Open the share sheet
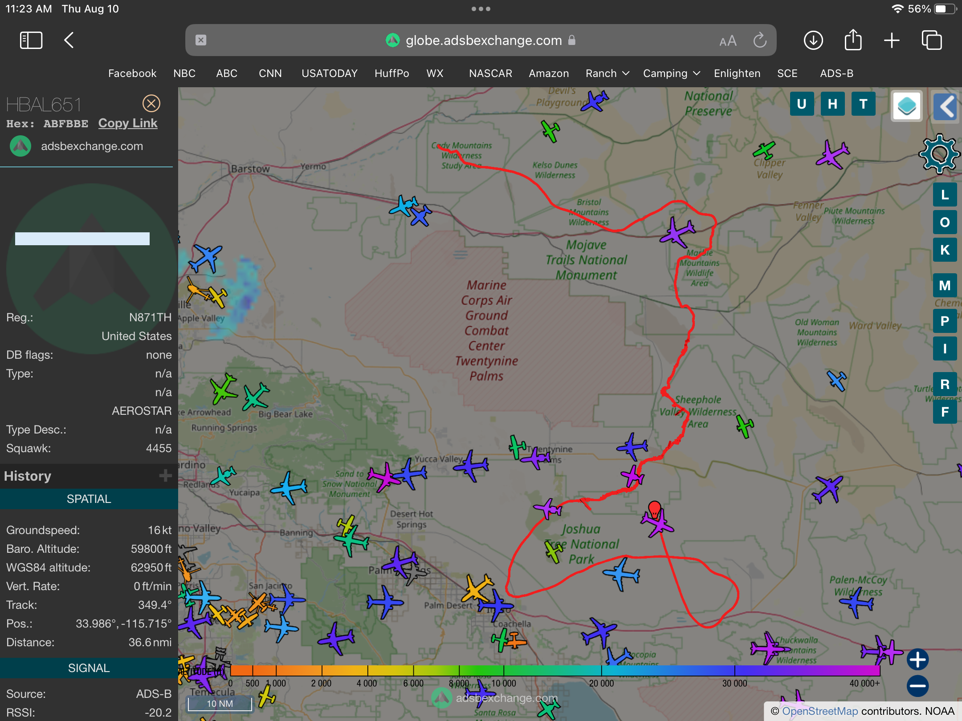 pos(853,40)
